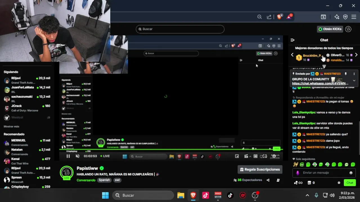Jump to the LIVE indicator in the player
This screenshot has height=202, width=360.
point(104,156)
